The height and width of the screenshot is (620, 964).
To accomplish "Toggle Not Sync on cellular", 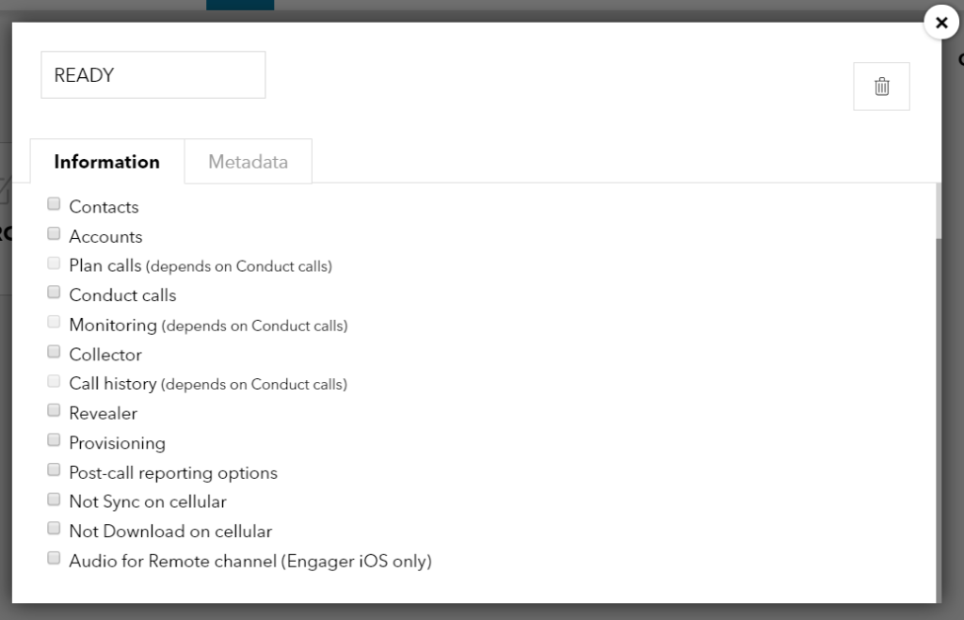I will (54, 500).
